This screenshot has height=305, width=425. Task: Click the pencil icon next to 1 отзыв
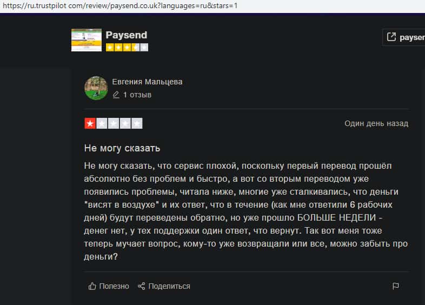pos(116,95)
